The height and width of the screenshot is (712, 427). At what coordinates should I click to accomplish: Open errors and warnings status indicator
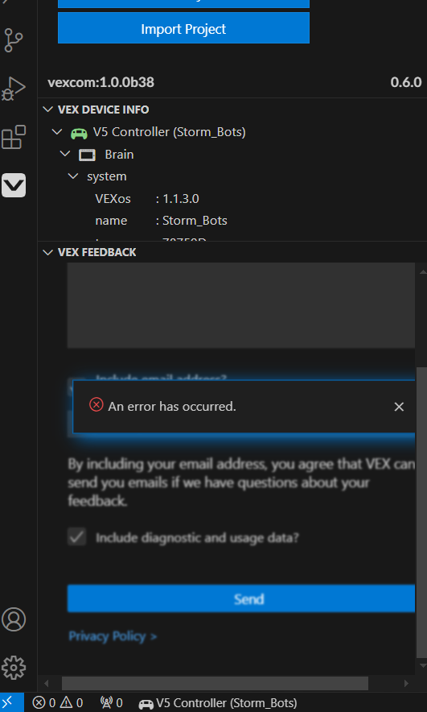tap(58, 703)
